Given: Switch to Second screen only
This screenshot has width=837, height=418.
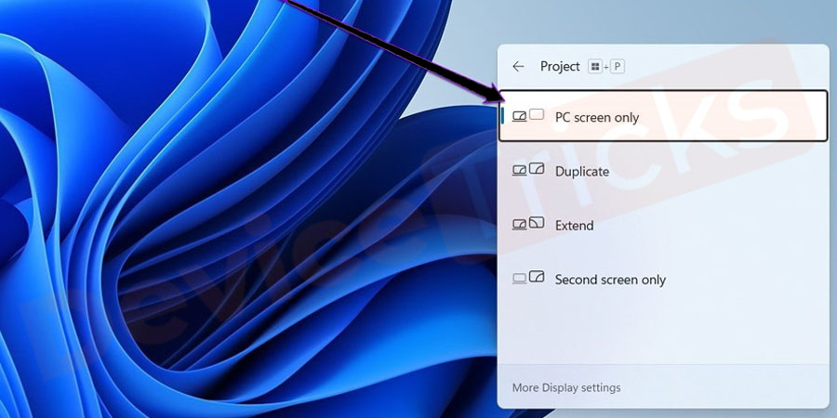Looking at the screenshot, I should [663, 280].
